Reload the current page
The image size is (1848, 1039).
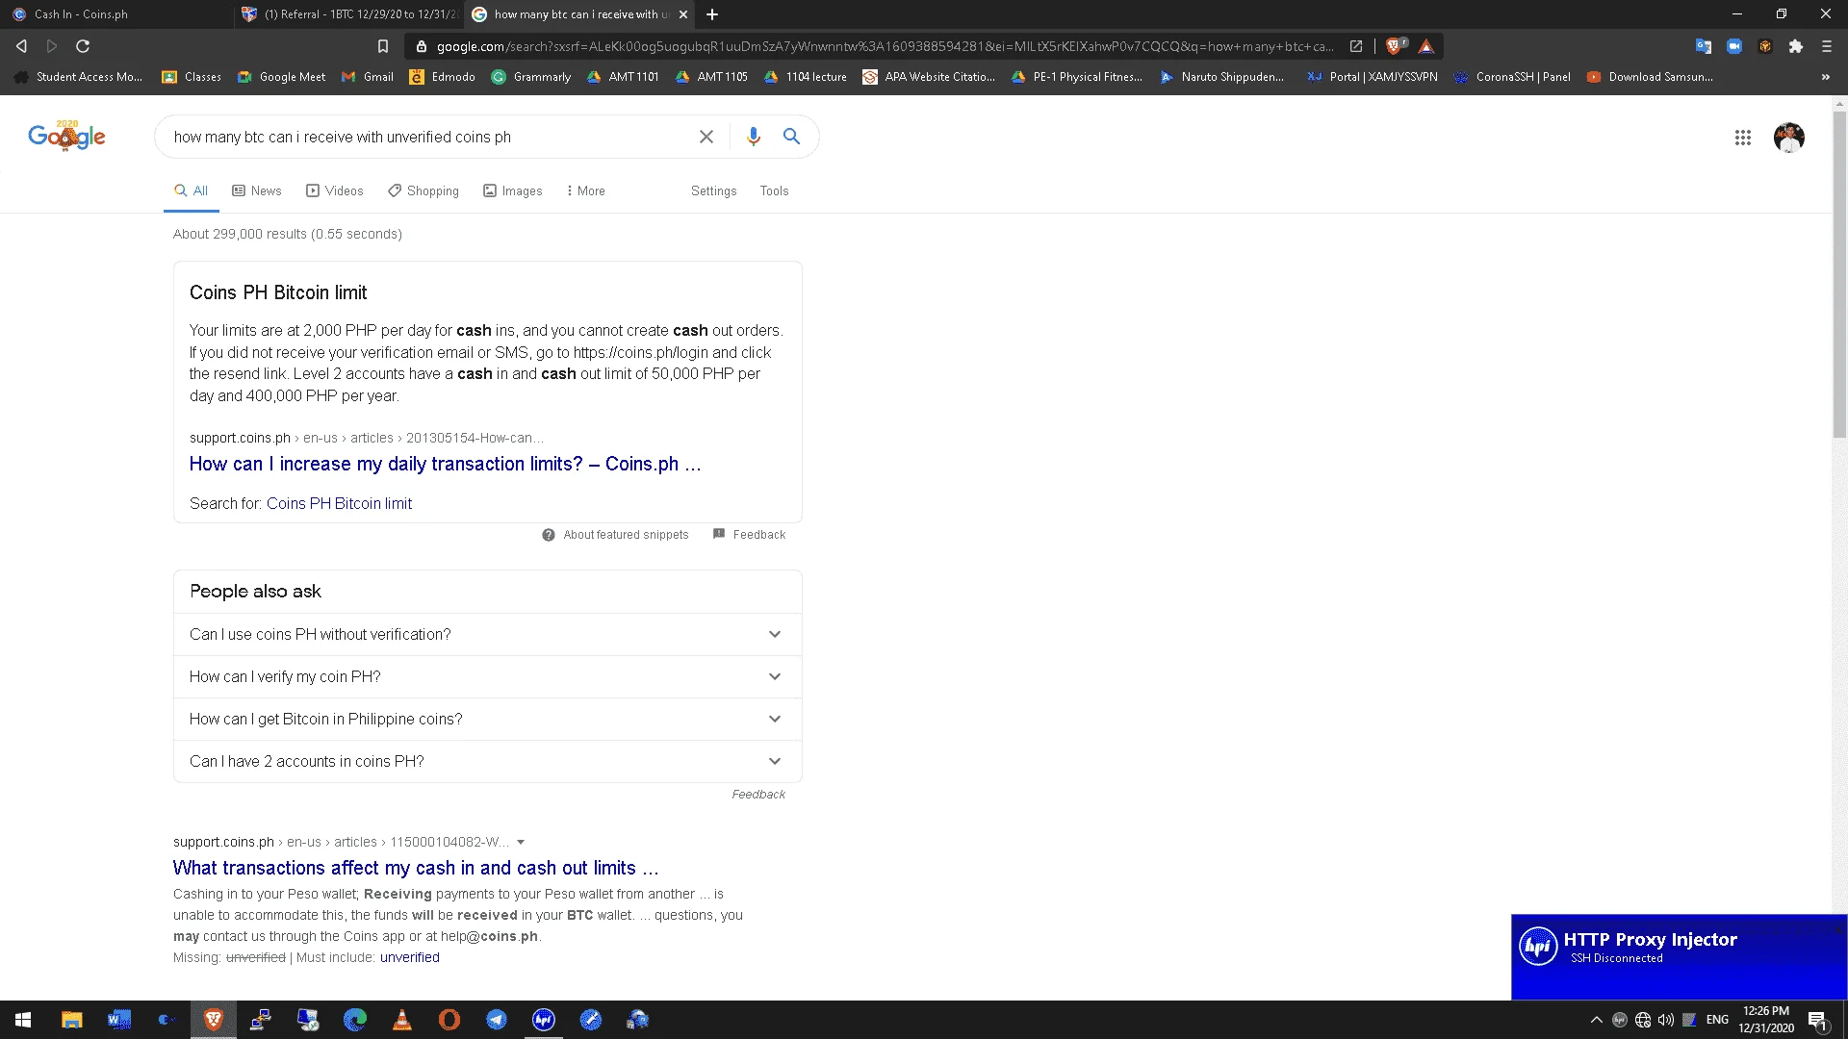point(83,46)
